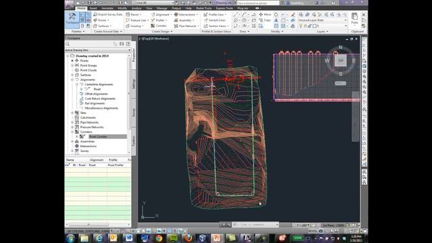Expand the Surfaces tree node
Viewport: 432px width, 243px height.
click(x=72, y=75)
